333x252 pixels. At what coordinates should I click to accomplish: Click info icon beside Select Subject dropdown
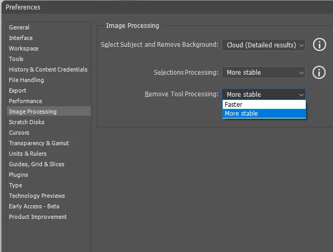tap(319, 45)
